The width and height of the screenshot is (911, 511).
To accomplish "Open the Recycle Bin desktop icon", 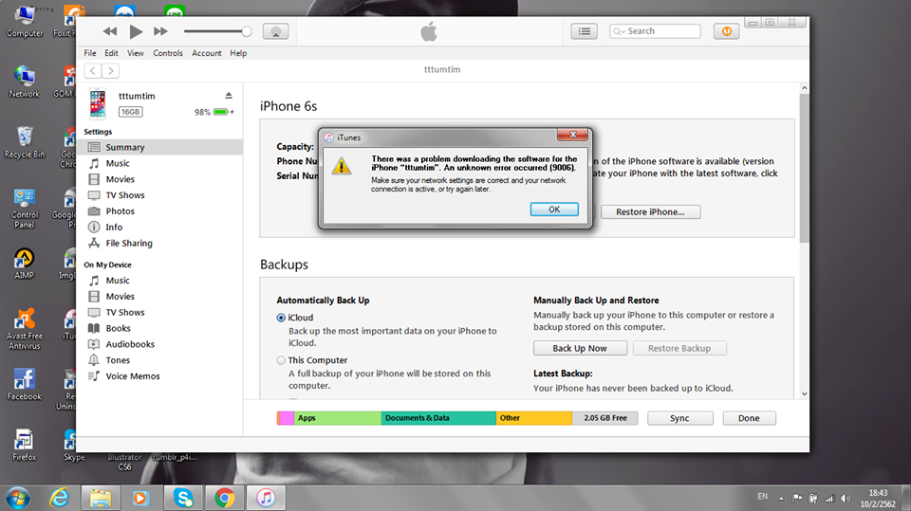I will 25,142.
